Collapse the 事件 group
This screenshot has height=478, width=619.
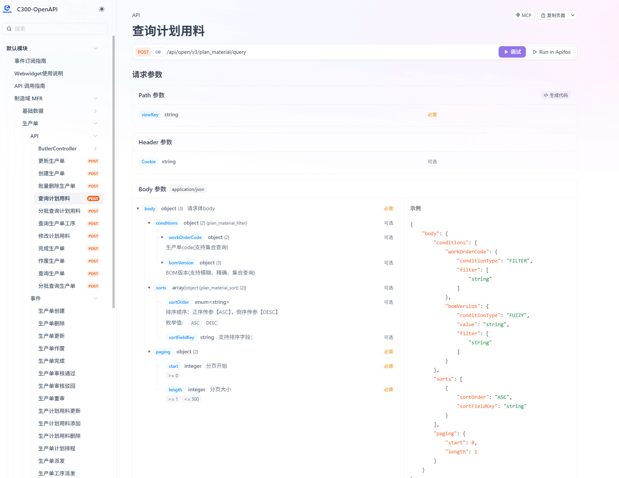[95, 298]
